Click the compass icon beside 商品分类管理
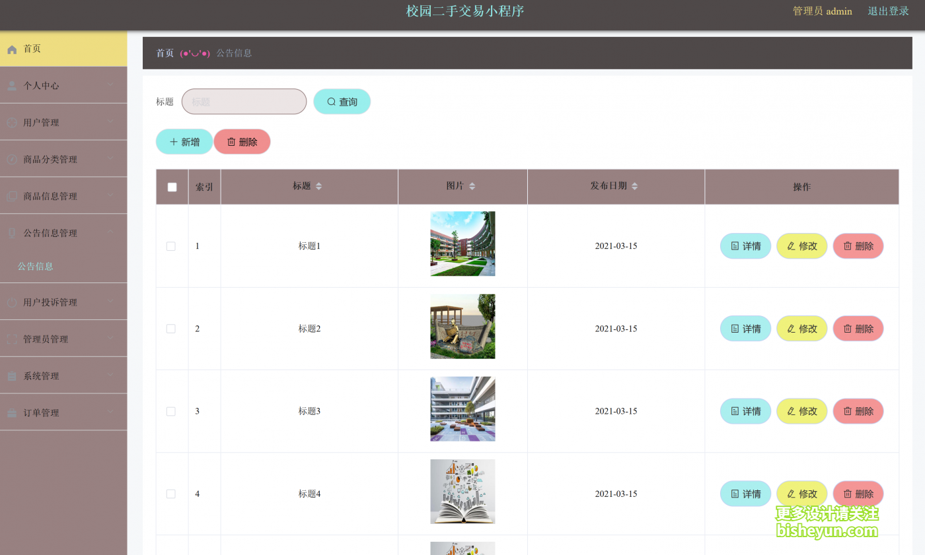Viewport: 925px width, 555px height. (12, 160)
